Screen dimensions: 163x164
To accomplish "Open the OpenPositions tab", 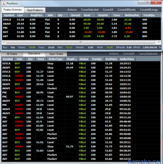I will pyautogui.click(x=35, y=10).
